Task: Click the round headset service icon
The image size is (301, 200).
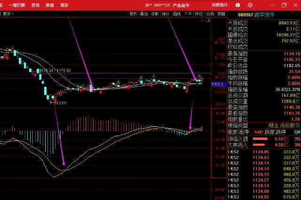Action: (237, 5)
